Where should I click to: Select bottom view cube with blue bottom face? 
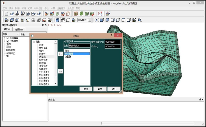tap(129, 20)
